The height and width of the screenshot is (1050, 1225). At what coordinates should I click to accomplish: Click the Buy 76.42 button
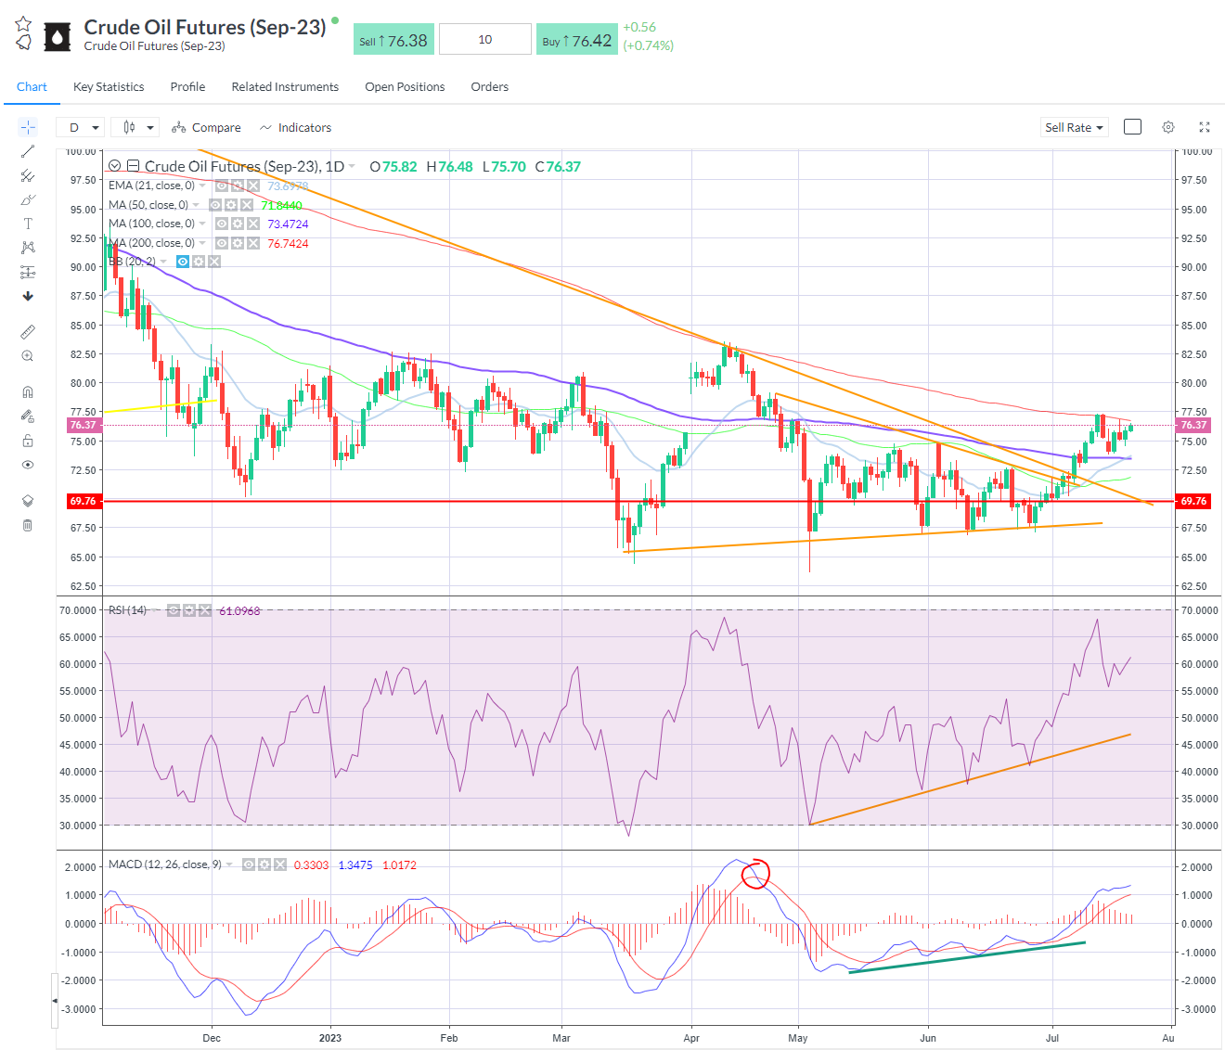click(577, 40)
